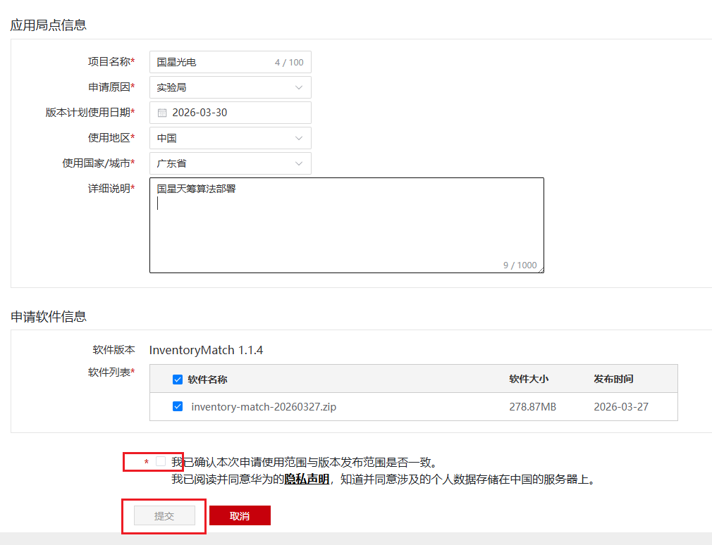The image size is (712, 545).
Task: Click inside the 详细说明 text area
Action: click(346, 225)
